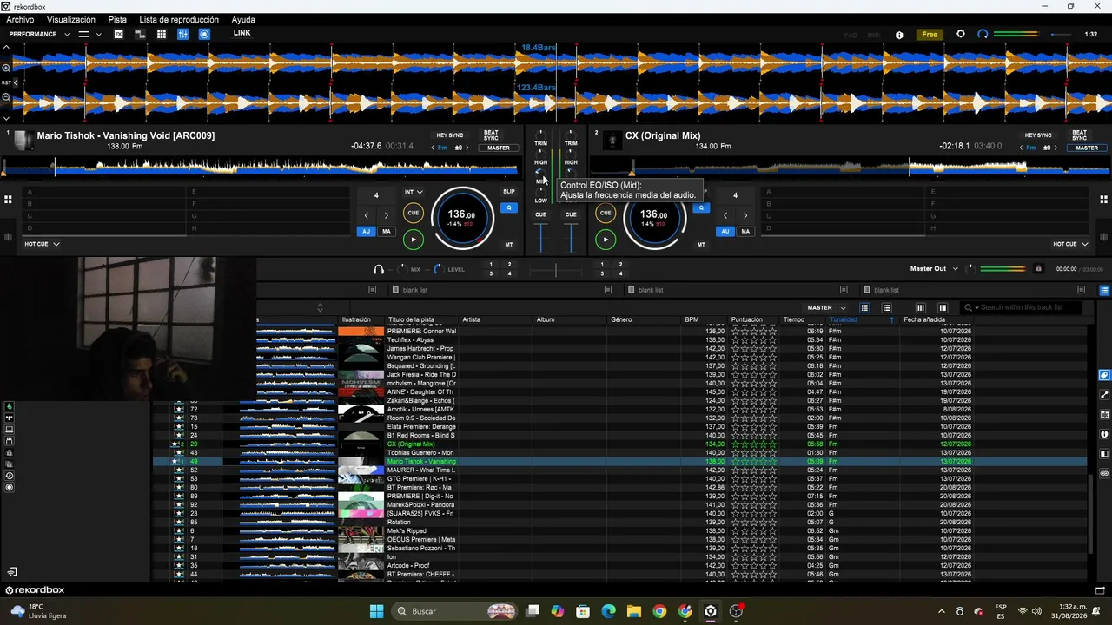This screenshot has width=1112, height=625.
Task: Double the deck 1 loop length
Action: coord(387,215)
